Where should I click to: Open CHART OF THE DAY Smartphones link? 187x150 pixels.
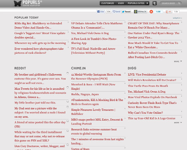click(153, 25)
